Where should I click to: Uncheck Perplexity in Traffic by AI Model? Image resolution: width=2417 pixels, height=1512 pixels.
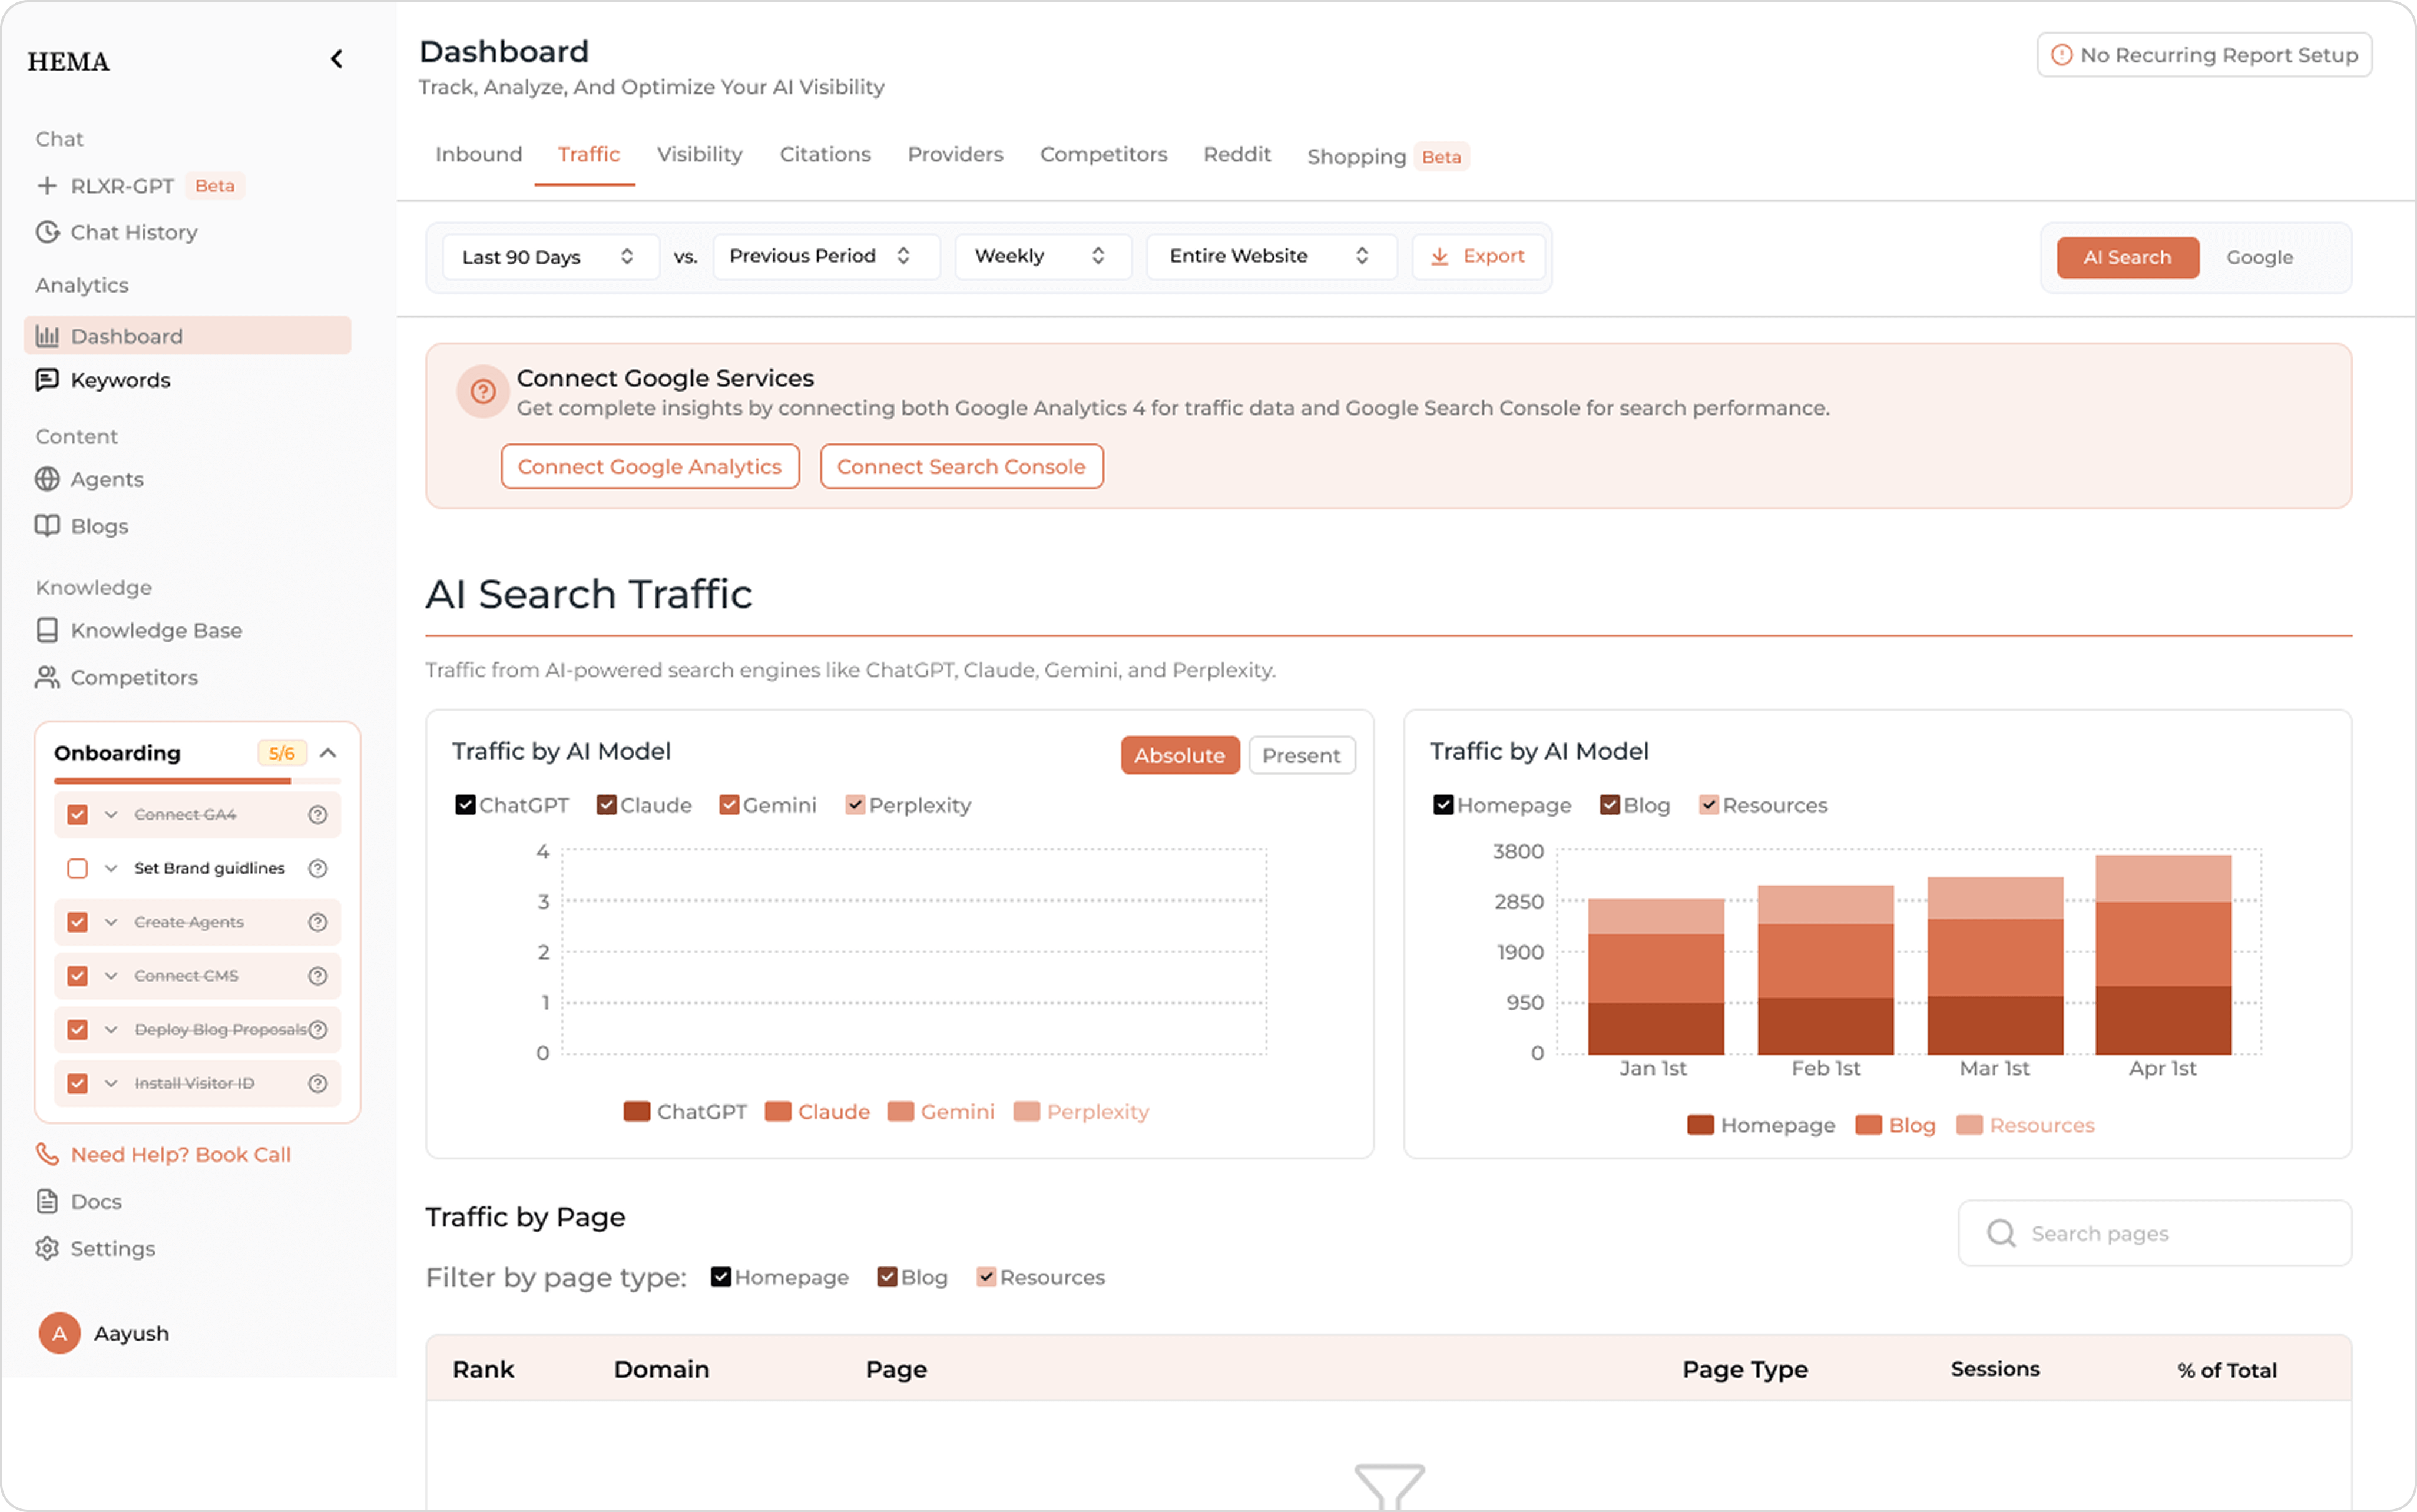(x=855, y=804)
